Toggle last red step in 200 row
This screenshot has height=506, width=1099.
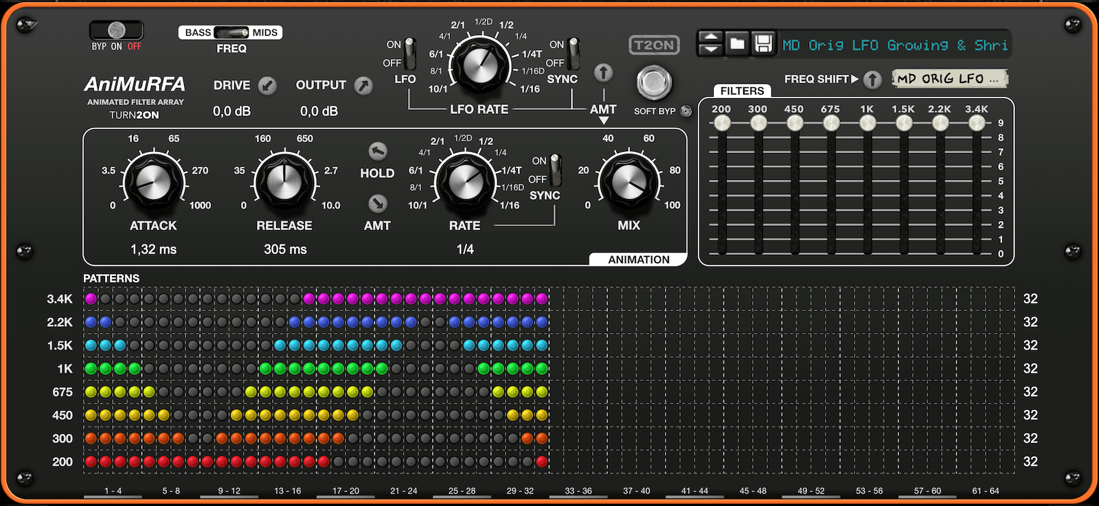(x=542, y=461)
